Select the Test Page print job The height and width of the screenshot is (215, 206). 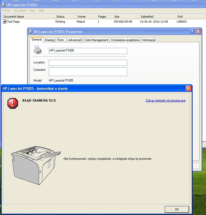click(13, 22)
